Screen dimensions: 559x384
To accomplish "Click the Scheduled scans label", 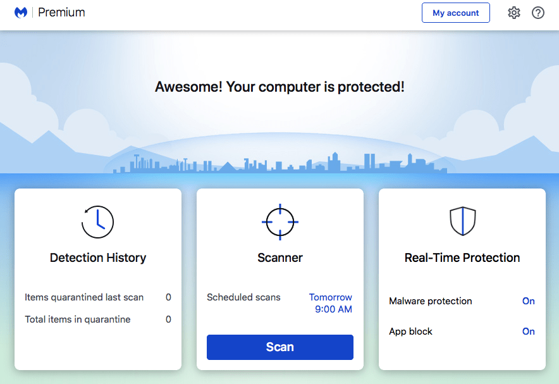I will (243, 297).
